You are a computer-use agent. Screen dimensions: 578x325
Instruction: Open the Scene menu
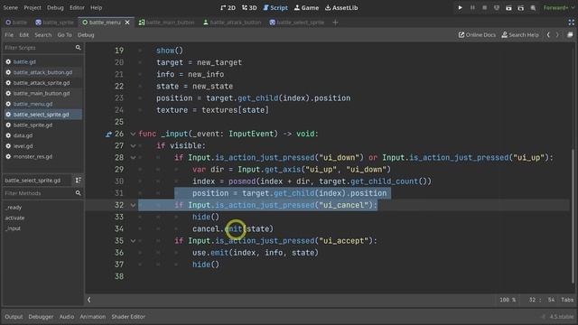tap(10, 7)
